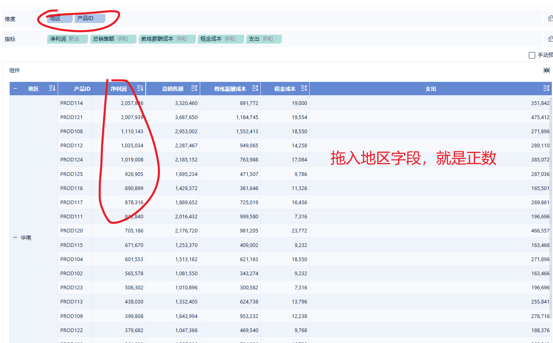Open sort menu on 教练薪酬成本 column header
The height and width of the screenshot is (343, 553).
click(255, 88)
